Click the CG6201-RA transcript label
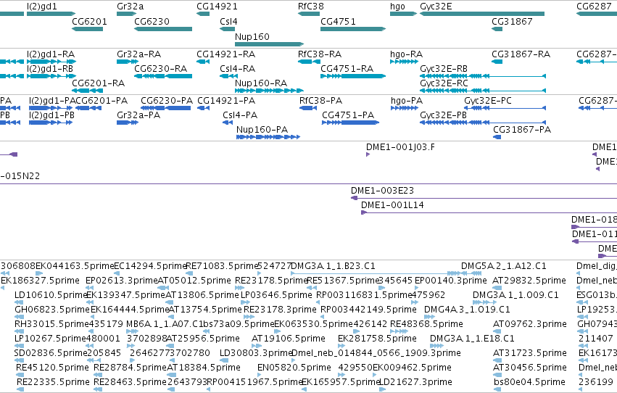 click(x=99, y=83)
